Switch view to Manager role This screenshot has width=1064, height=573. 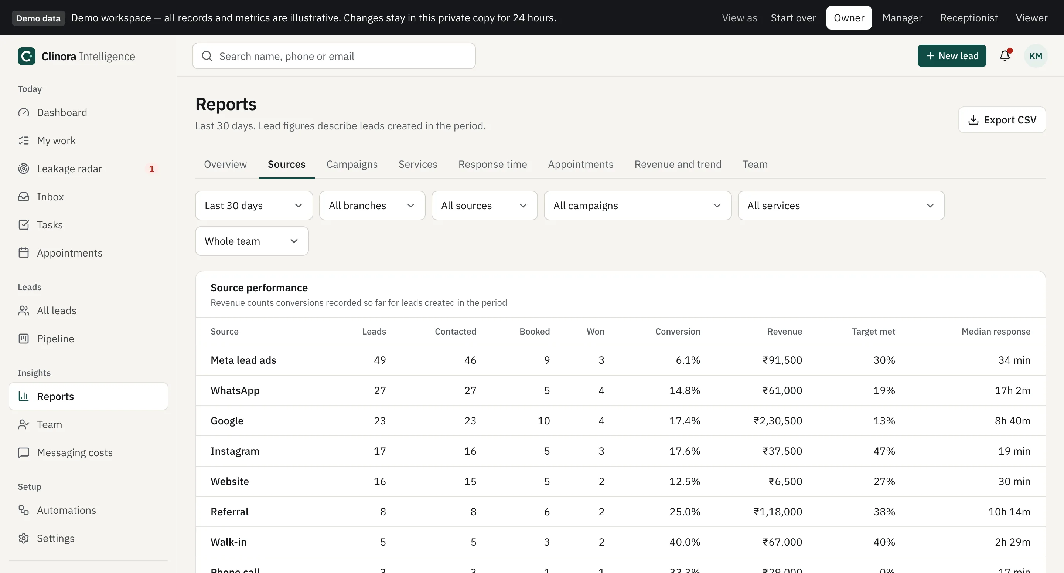click(902, 18)
